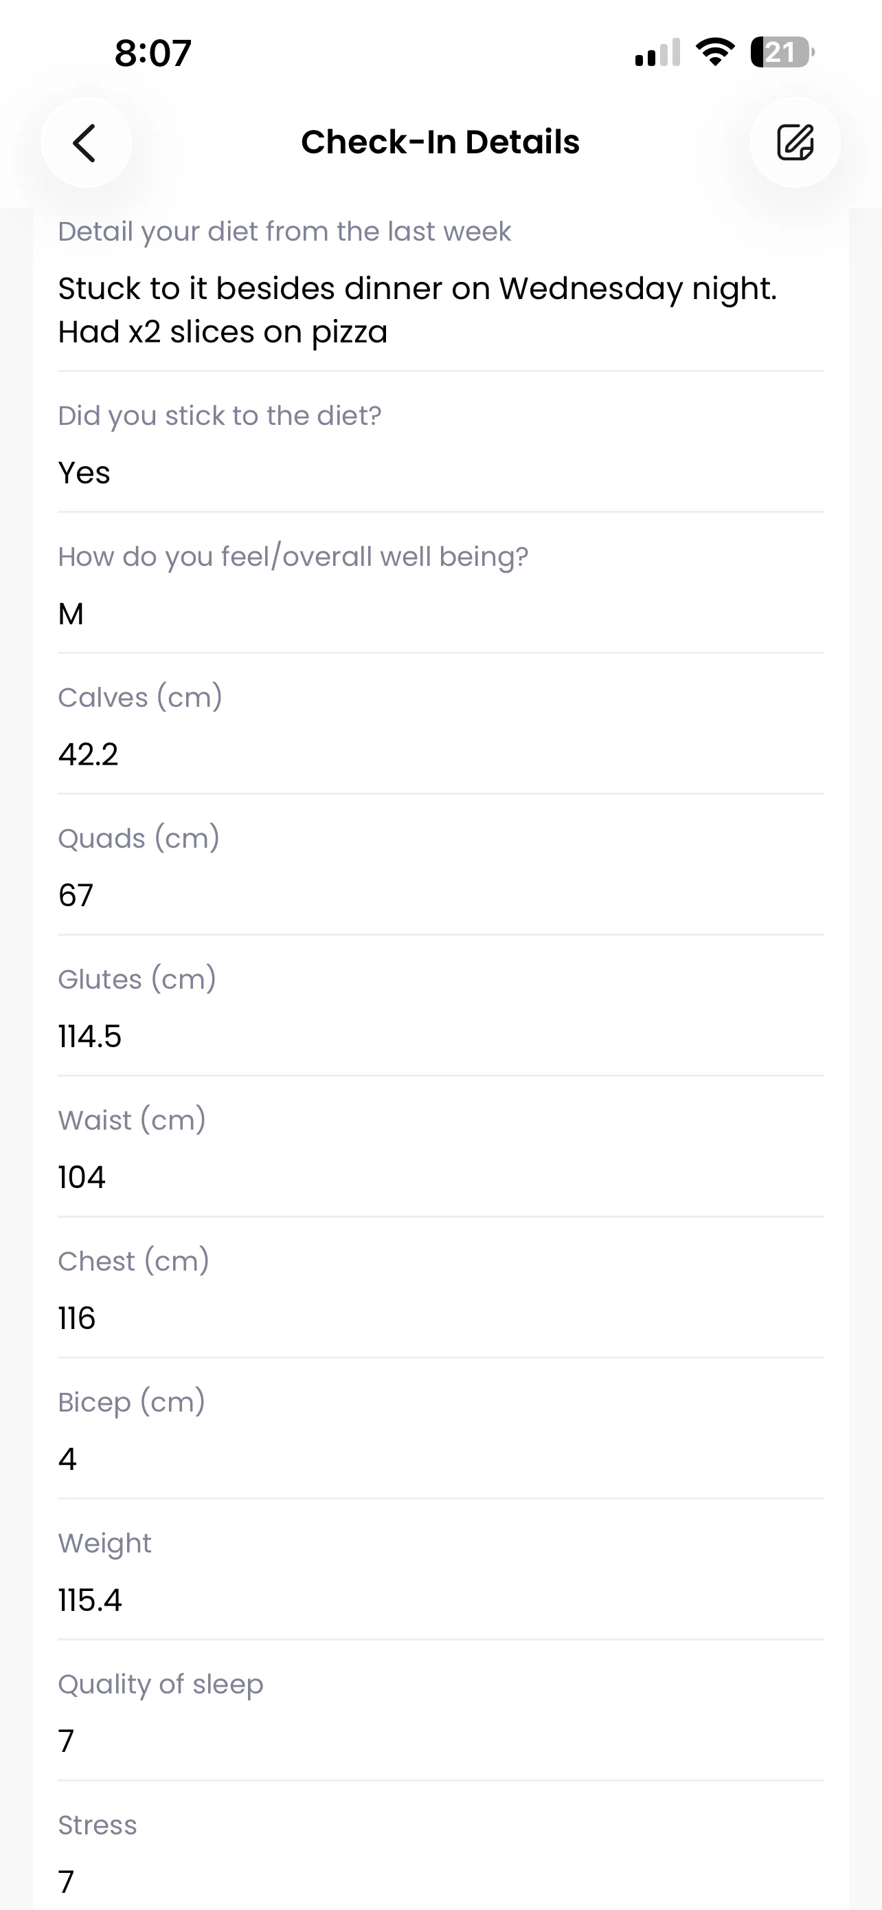The height and width of the screenshot is (1910, 882).
Task: Tap the 'Detail your diet from the last week' label
Action: 284,232
